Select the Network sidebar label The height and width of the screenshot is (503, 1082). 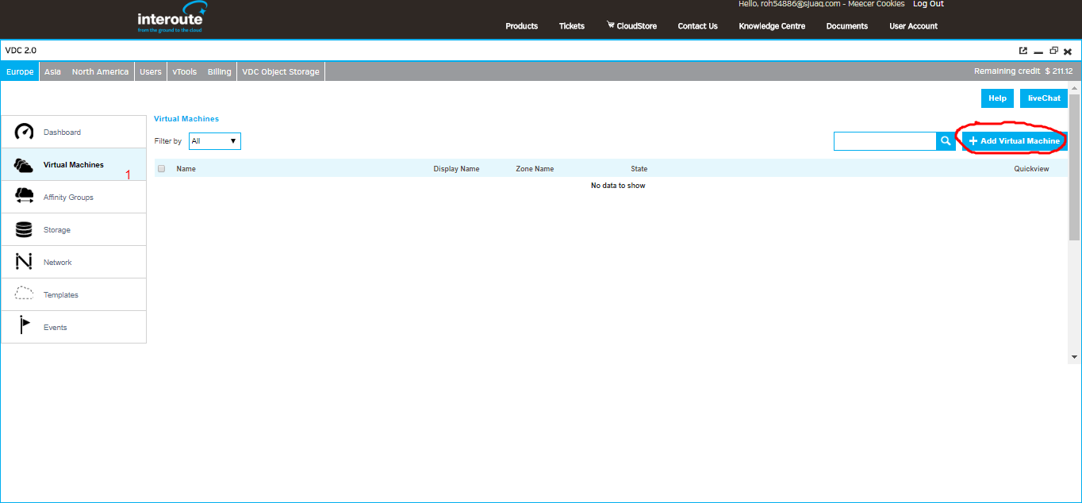pos(58,263)
